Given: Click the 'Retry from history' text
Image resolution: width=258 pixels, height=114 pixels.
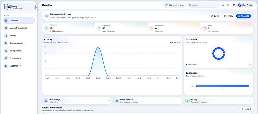Looking at the screenshot, I should [x=214, y=31].
